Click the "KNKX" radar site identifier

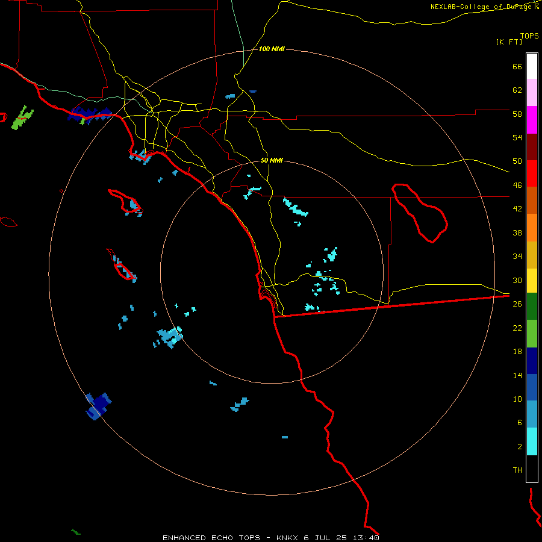[x=288, y=538]
